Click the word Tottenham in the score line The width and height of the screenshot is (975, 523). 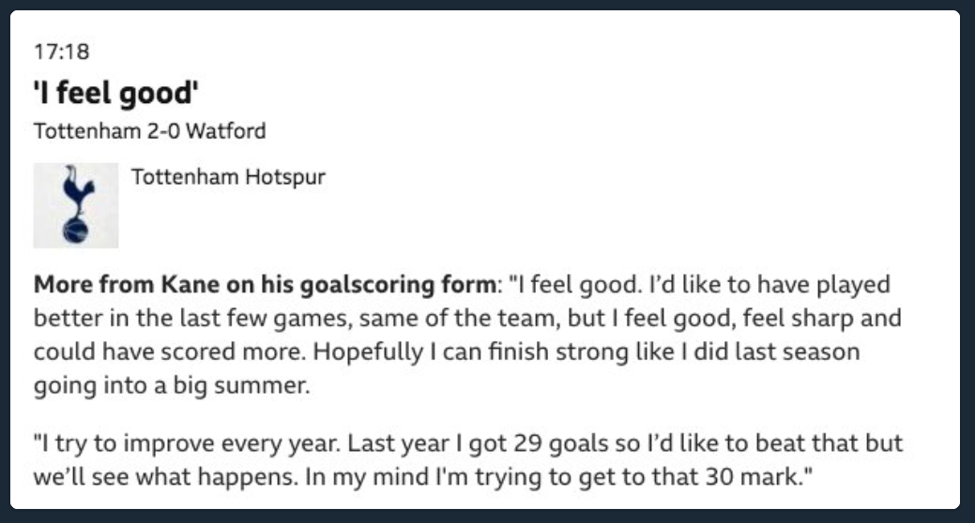(x=87, y=131)
